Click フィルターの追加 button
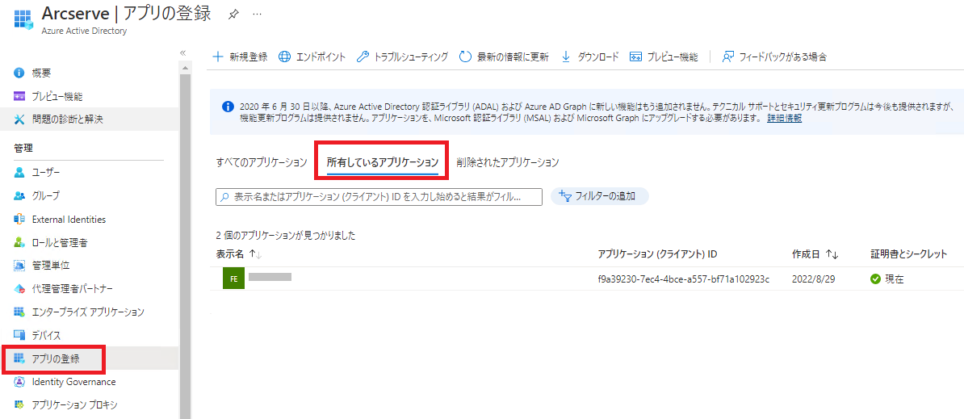 599,196
